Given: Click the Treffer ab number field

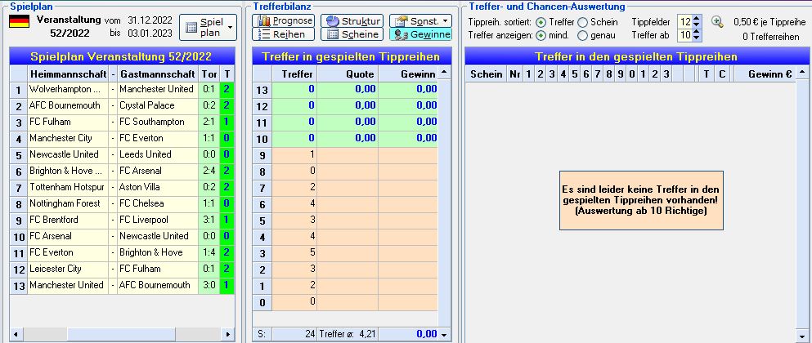Looking at the screenshot, I should (685, 35).
